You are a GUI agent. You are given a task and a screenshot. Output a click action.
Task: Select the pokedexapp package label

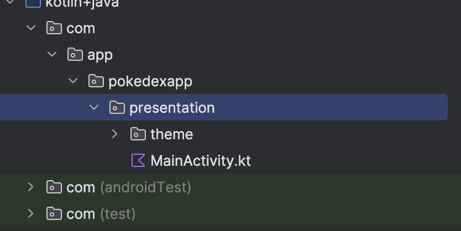150,81
